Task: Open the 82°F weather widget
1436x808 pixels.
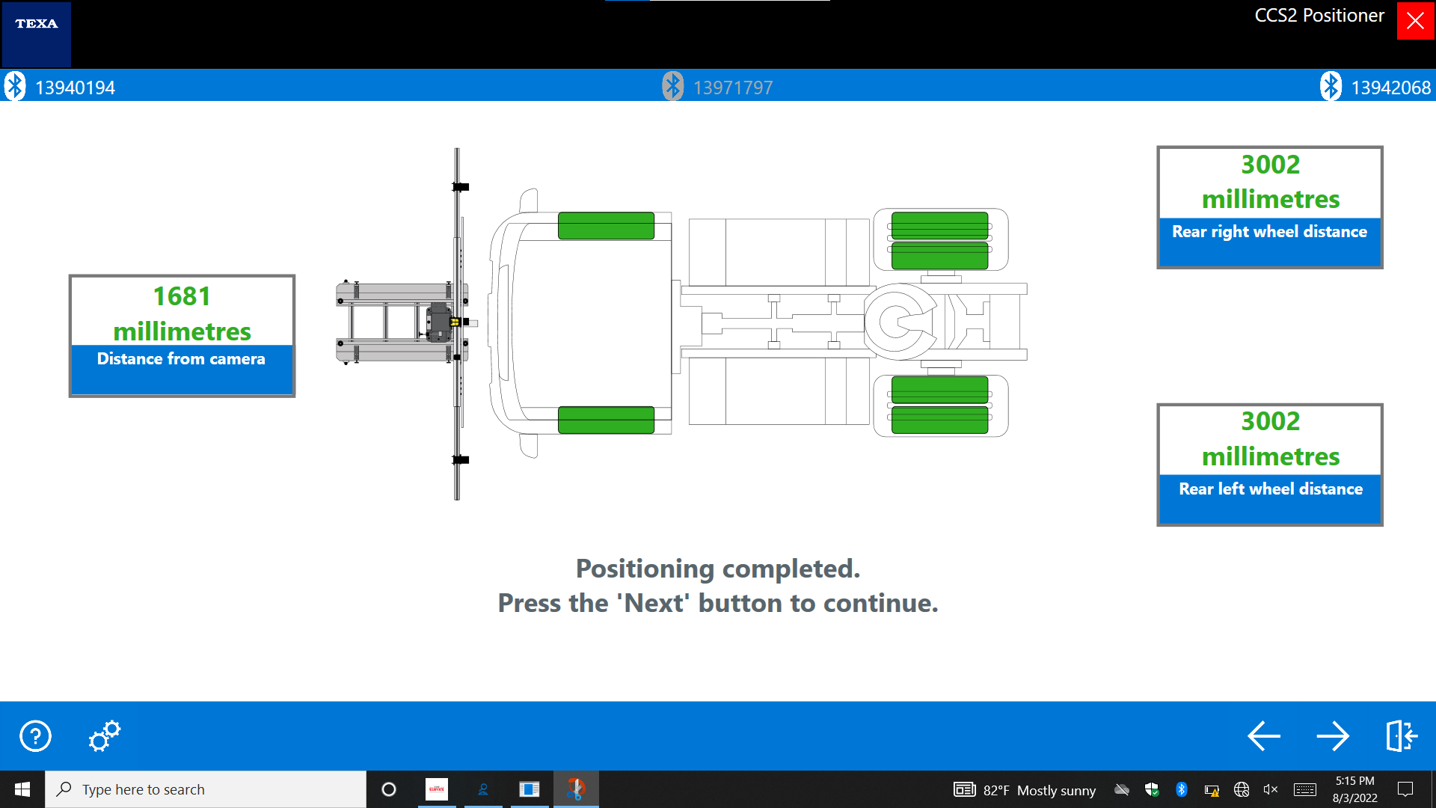Action: pos(1025,790)
